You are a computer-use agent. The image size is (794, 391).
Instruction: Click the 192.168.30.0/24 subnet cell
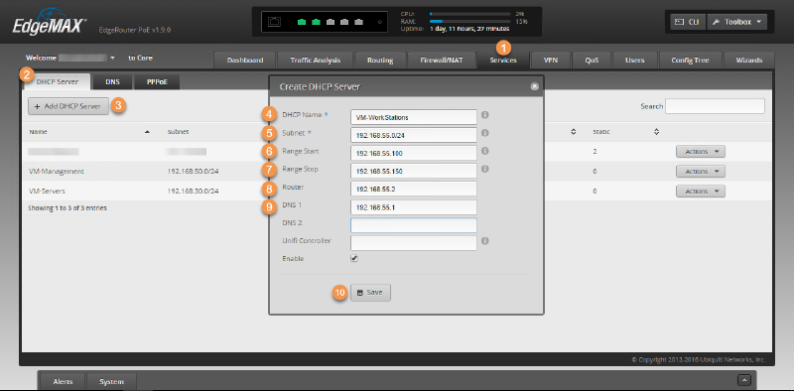193,191
